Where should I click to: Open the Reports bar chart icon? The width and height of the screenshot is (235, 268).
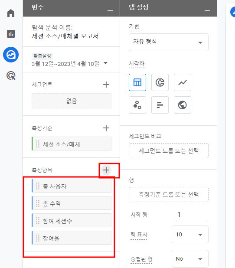(11, 34)
